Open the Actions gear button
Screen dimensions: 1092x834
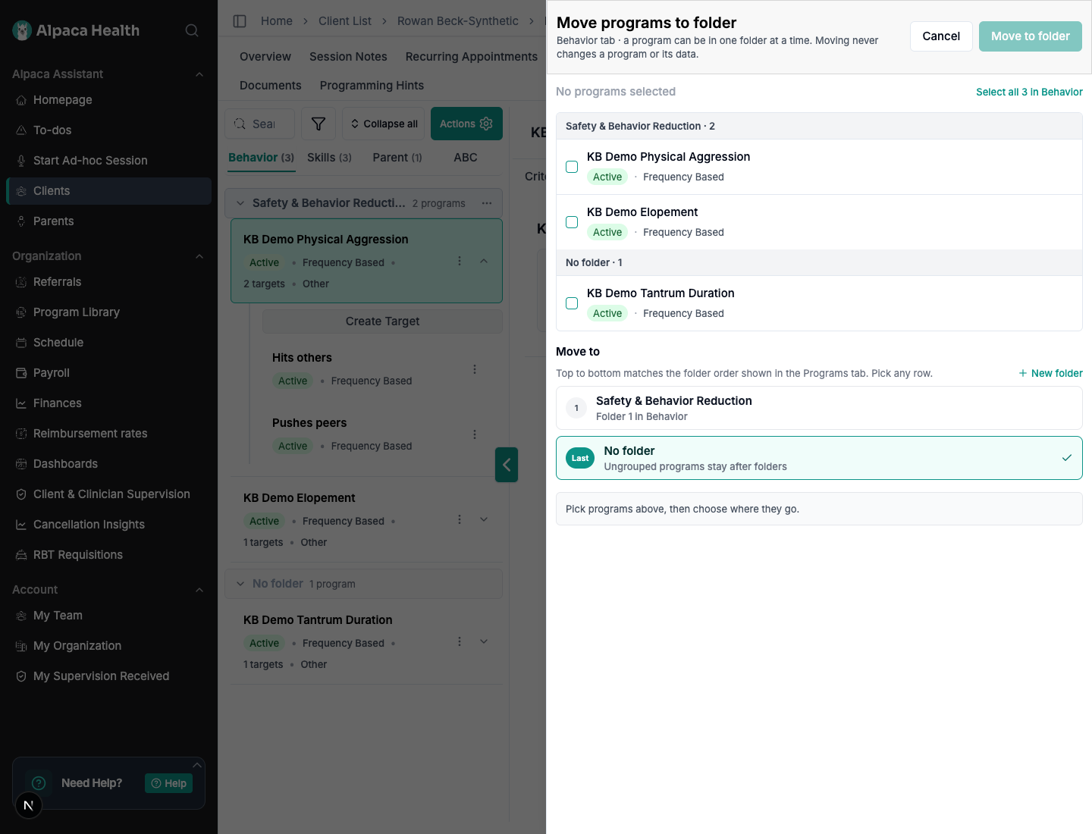(466, 124)
